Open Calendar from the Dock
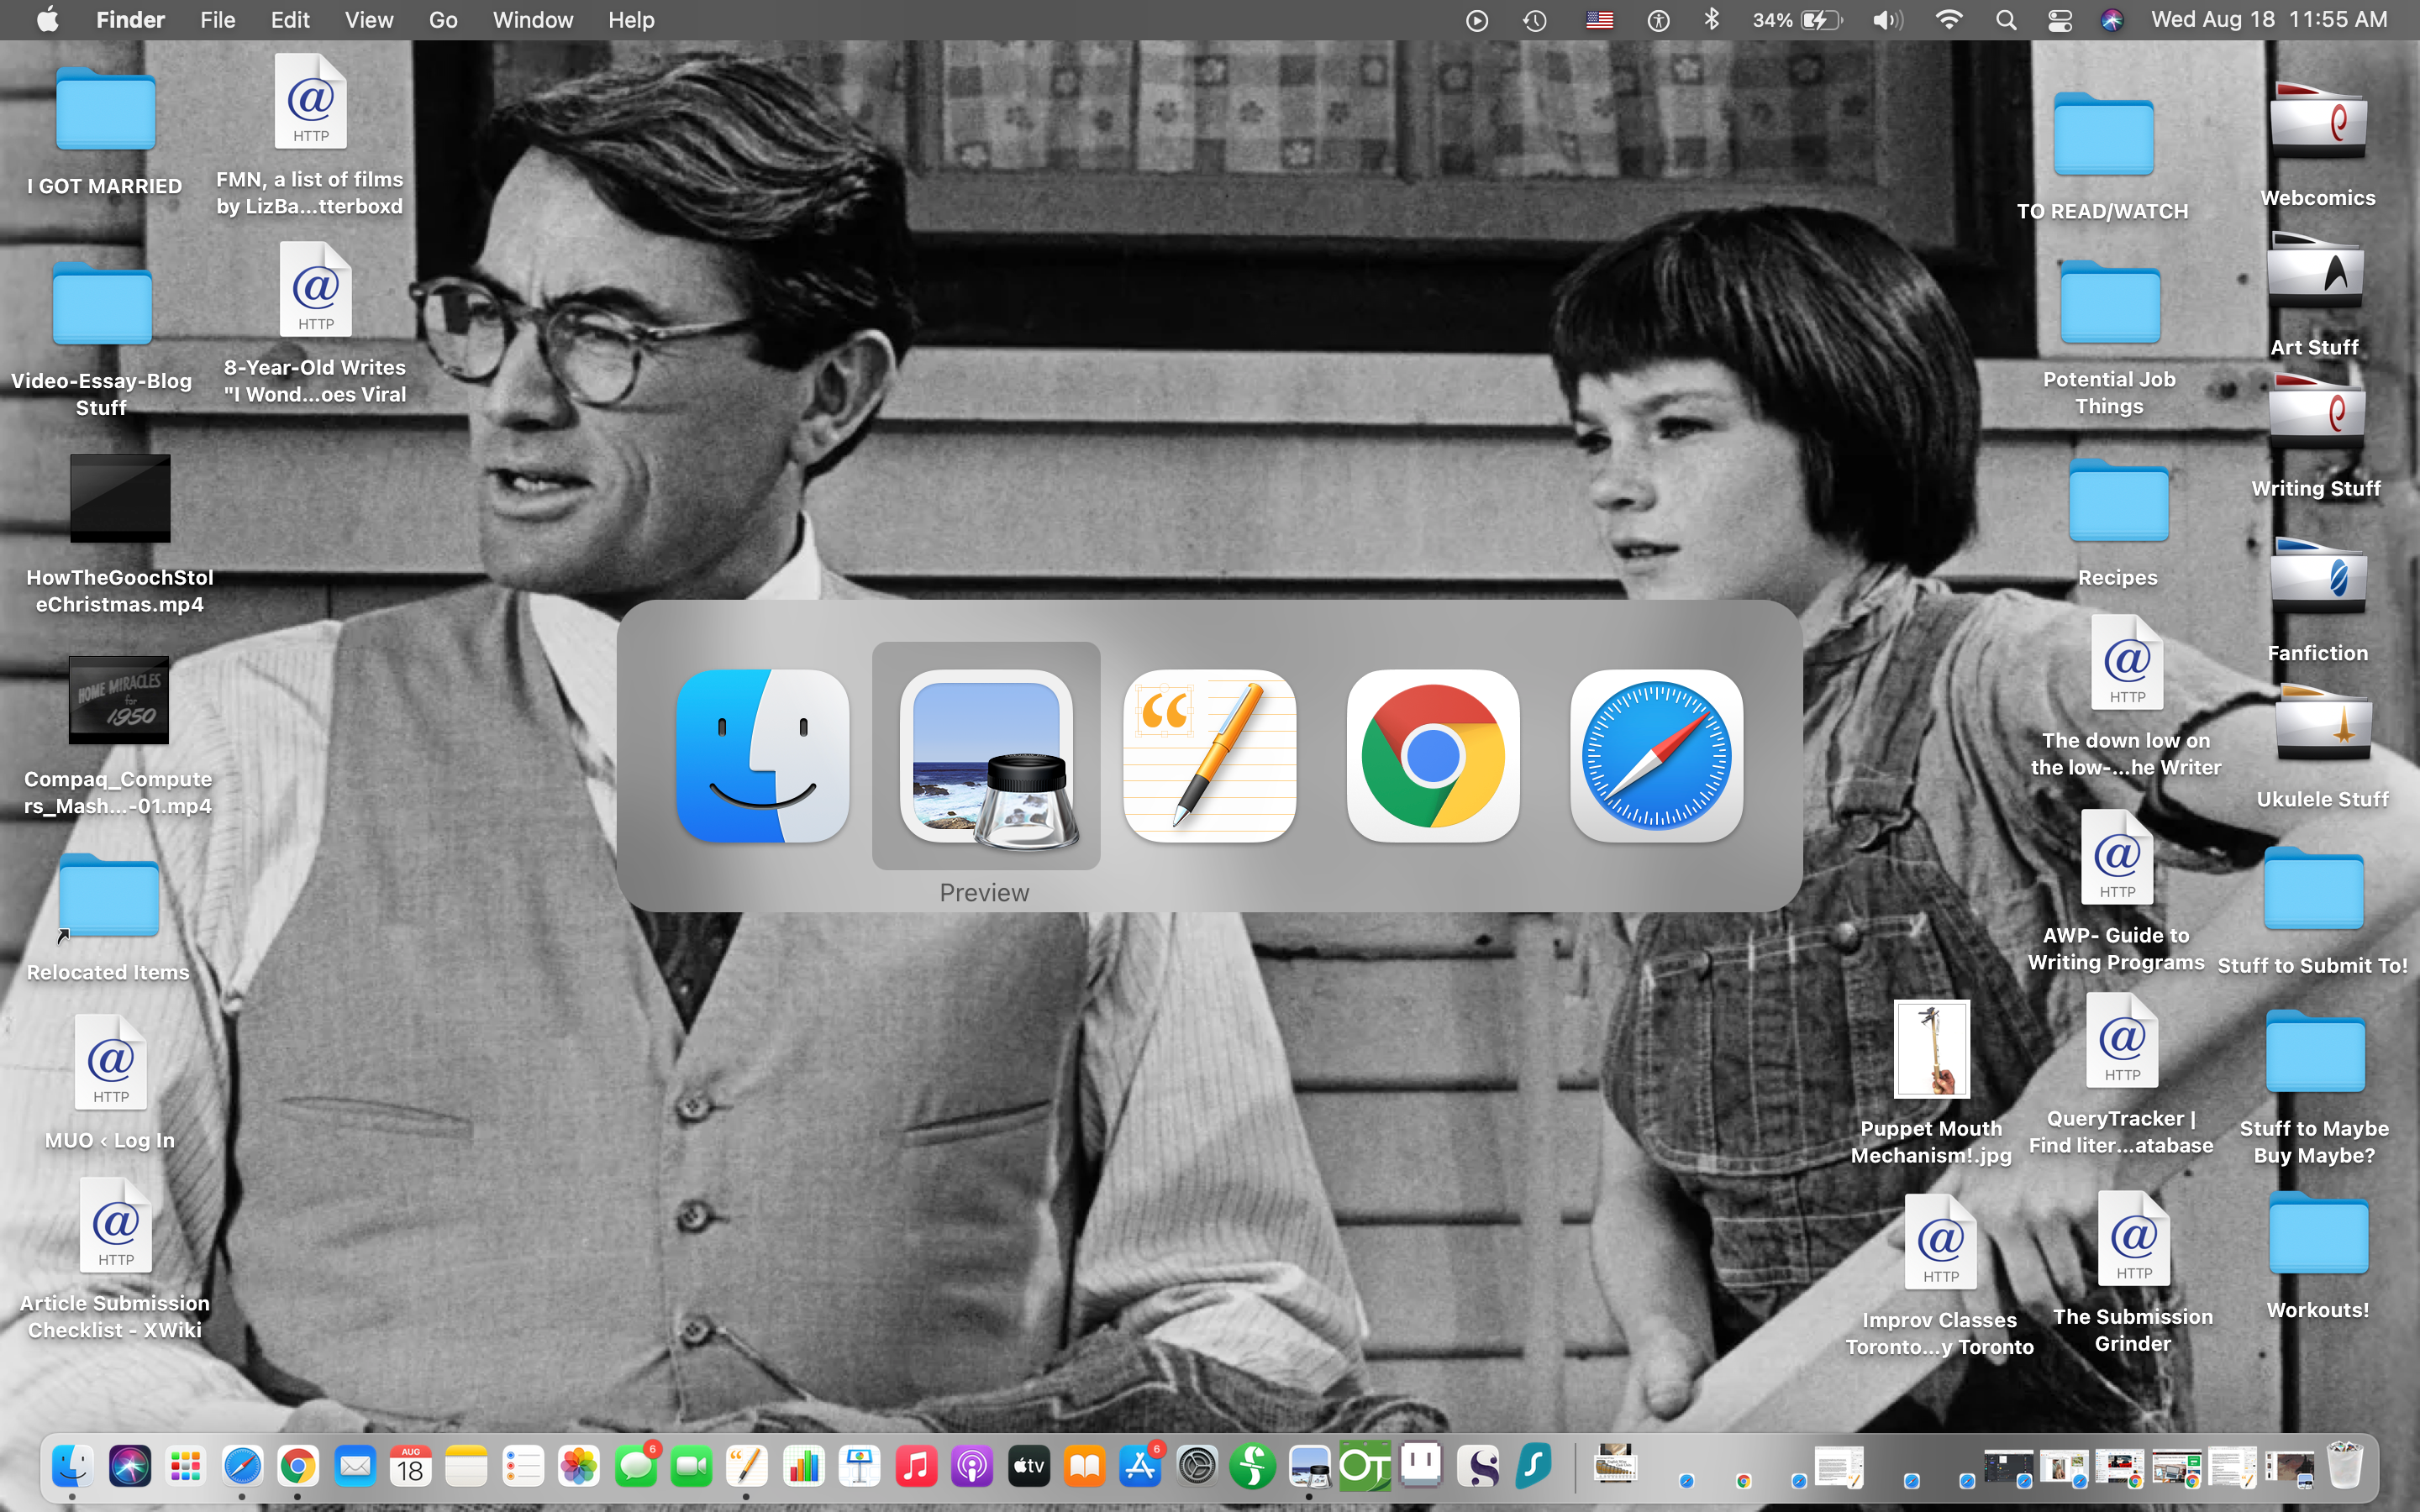The width and height of the screenshot is (2420, 1512). coord(410,1466)
